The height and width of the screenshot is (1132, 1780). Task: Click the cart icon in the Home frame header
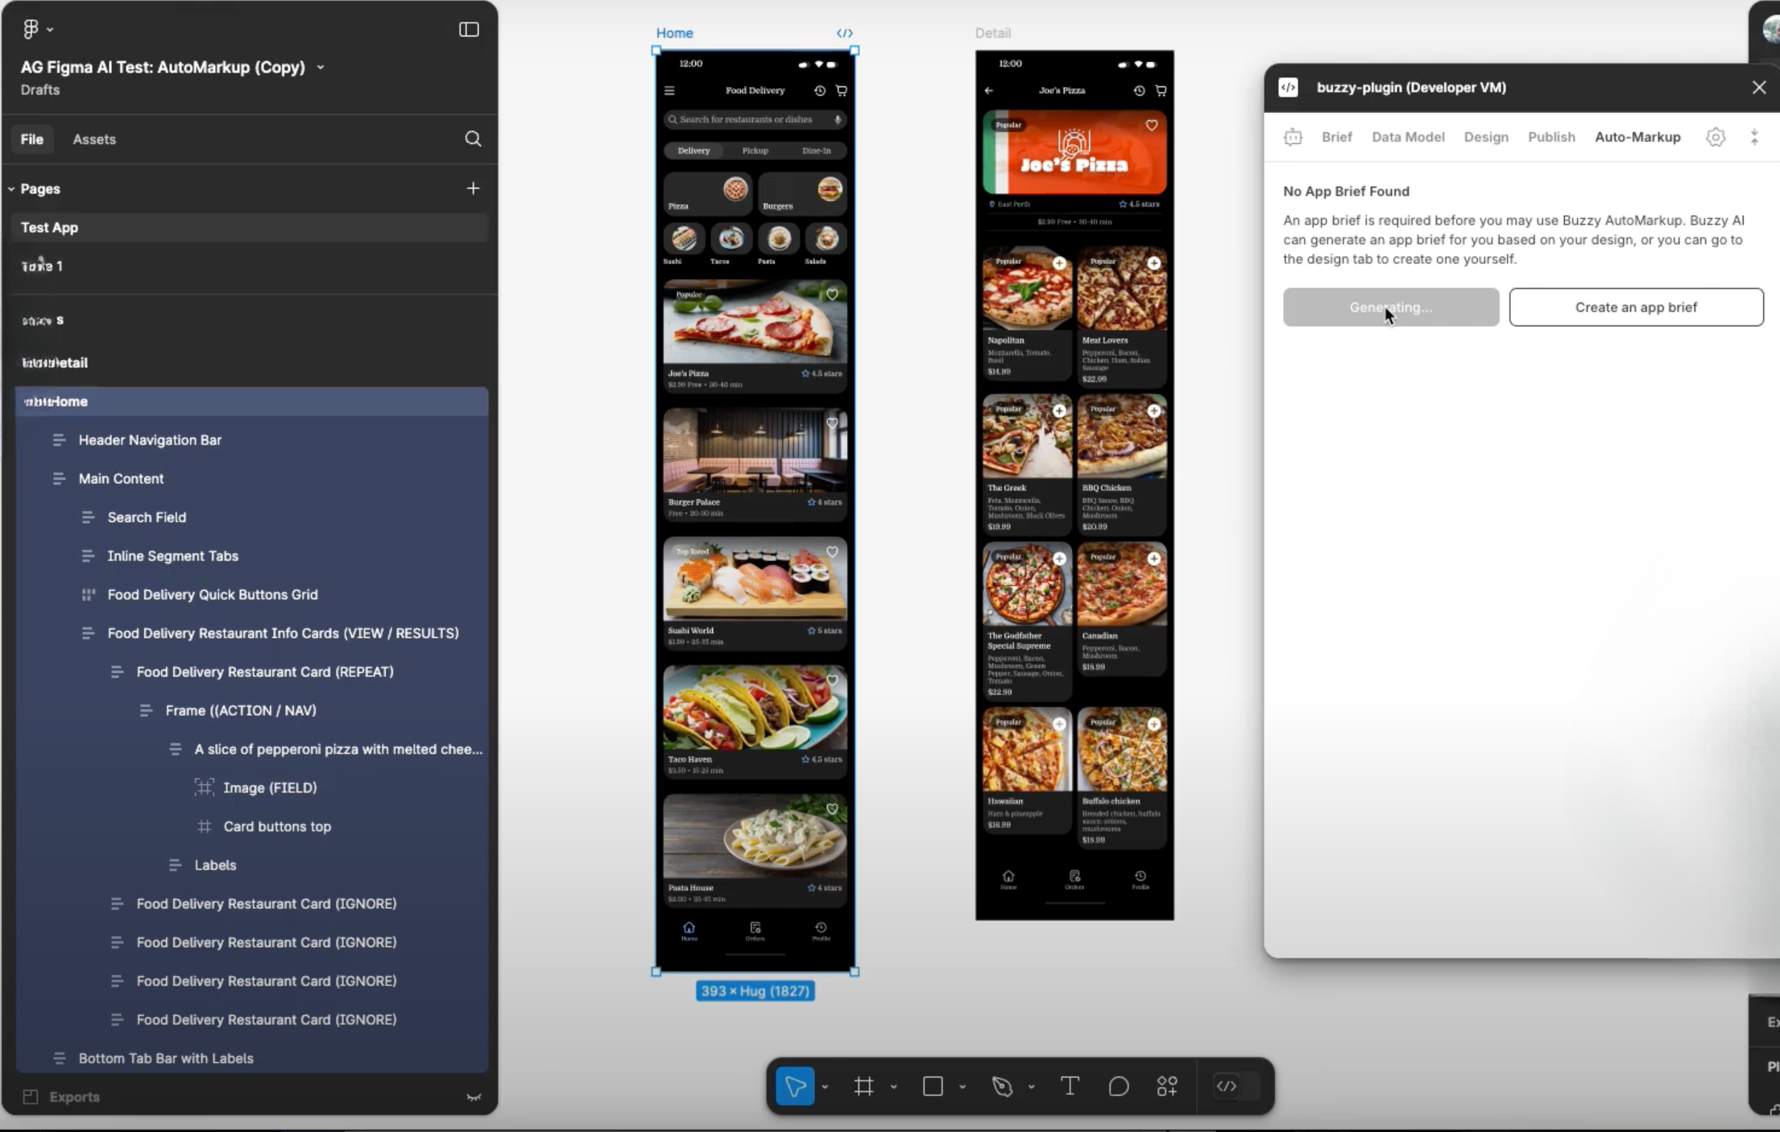(841, 91)
